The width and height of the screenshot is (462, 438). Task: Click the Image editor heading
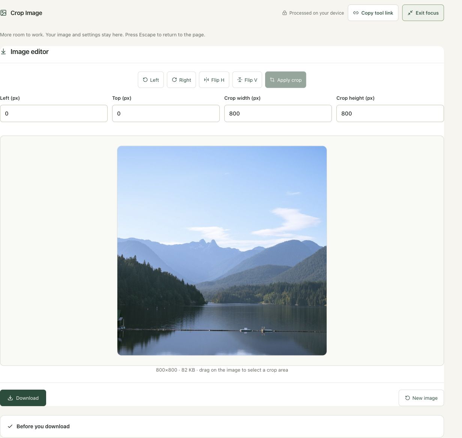[x=30, y=51]
